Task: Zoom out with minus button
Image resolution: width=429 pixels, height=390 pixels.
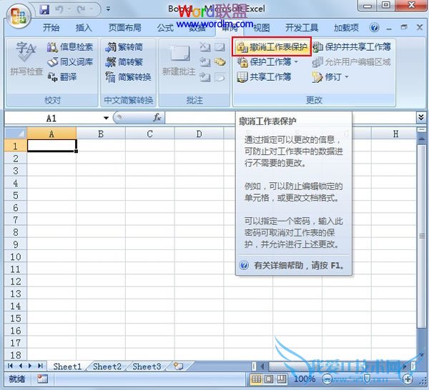Action: point(327,379)
